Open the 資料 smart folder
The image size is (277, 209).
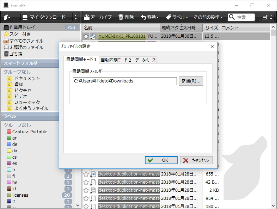tap(15, 84)
